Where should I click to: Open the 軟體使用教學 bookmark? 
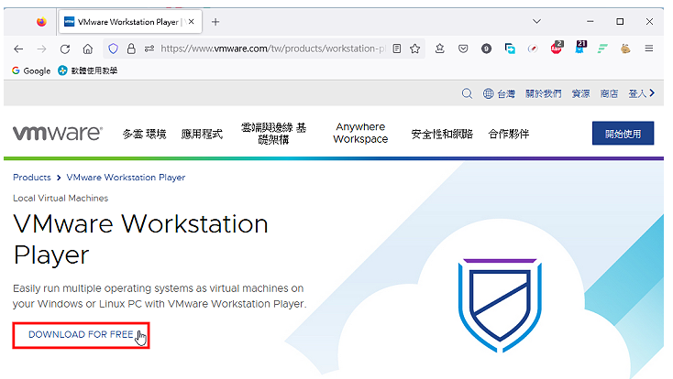pos(87,70)
